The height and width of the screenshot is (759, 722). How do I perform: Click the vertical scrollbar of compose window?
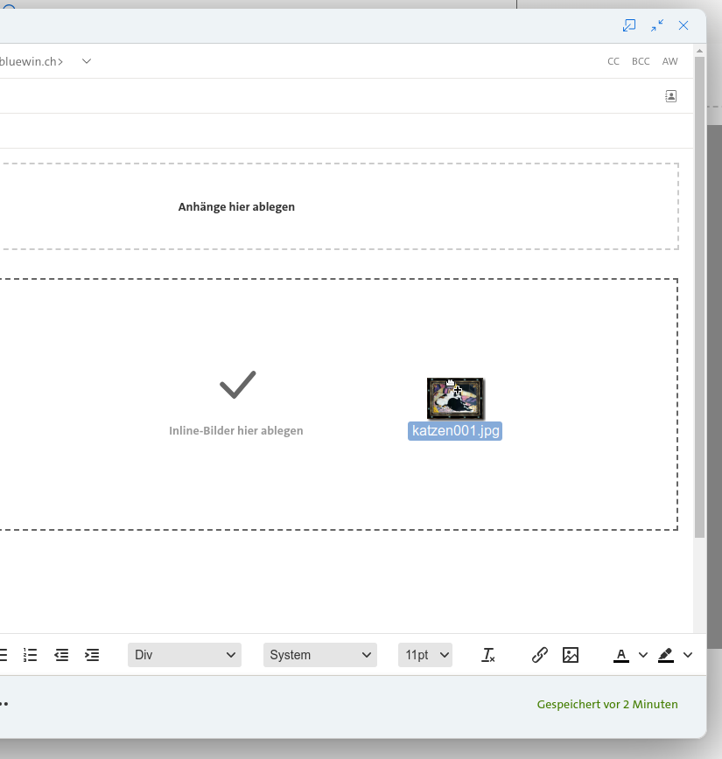pyautogui.click(x=699, y=297)
